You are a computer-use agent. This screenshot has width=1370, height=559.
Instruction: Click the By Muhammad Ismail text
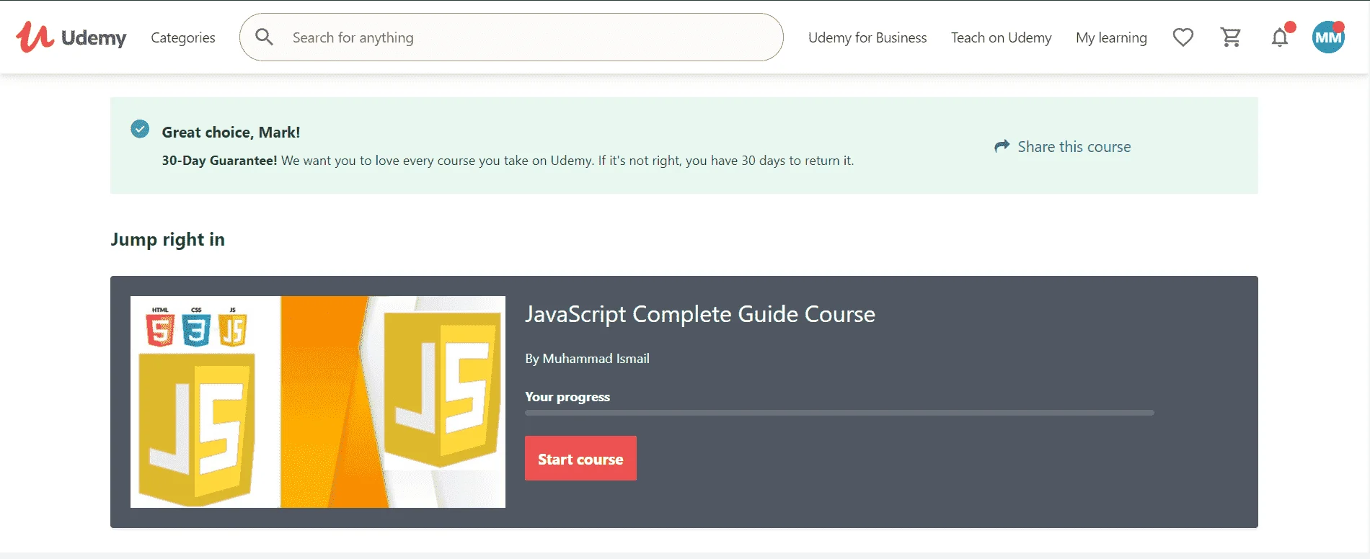[x=587, y=359]
